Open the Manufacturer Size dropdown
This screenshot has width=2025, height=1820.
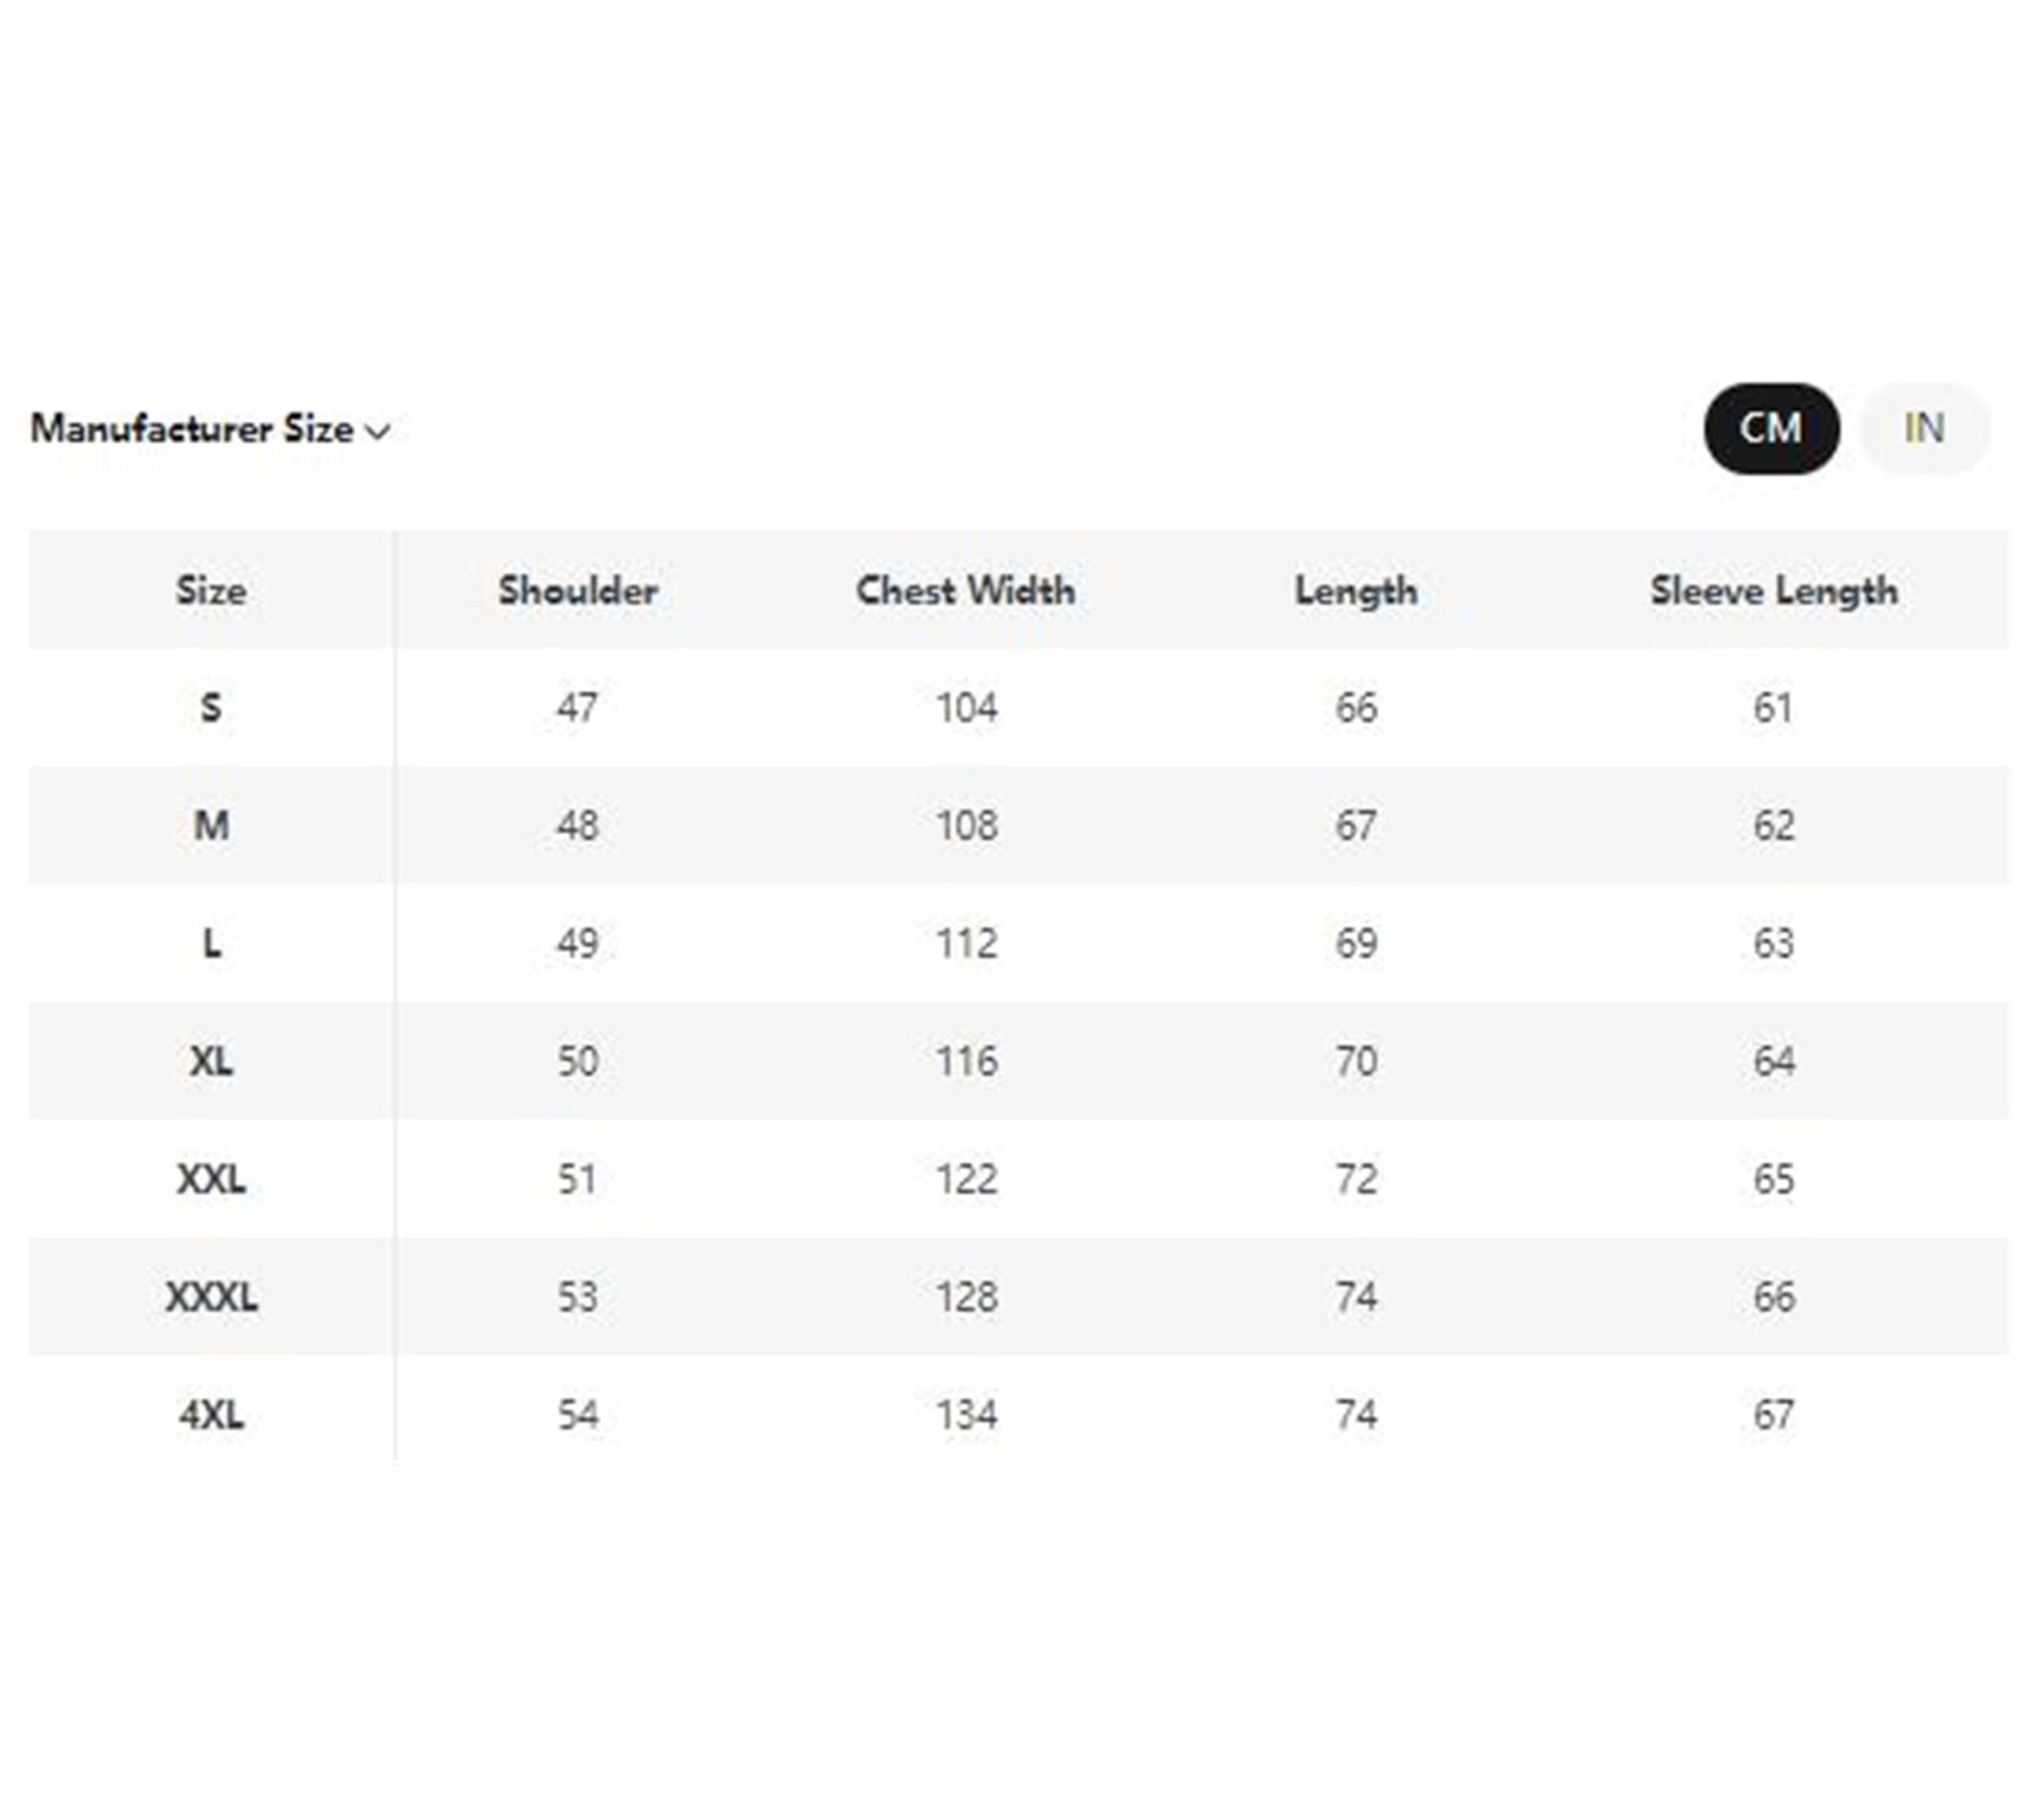point(210,429)
